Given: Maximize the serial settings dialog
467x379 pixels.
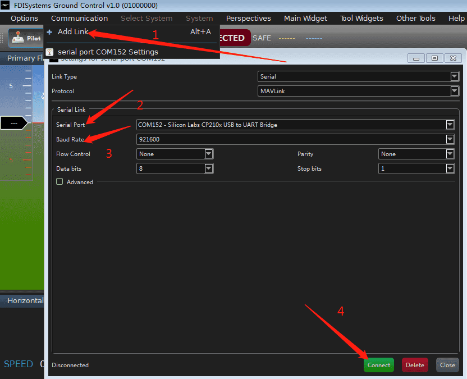Looking at the screenshot, I should tap(434, 58).
